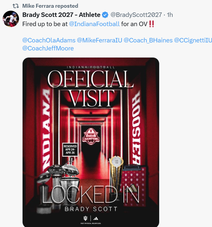Click the IU trident logo in graphic
The width and height of the screenshot is (212, 227).
[x=86, y=218]
